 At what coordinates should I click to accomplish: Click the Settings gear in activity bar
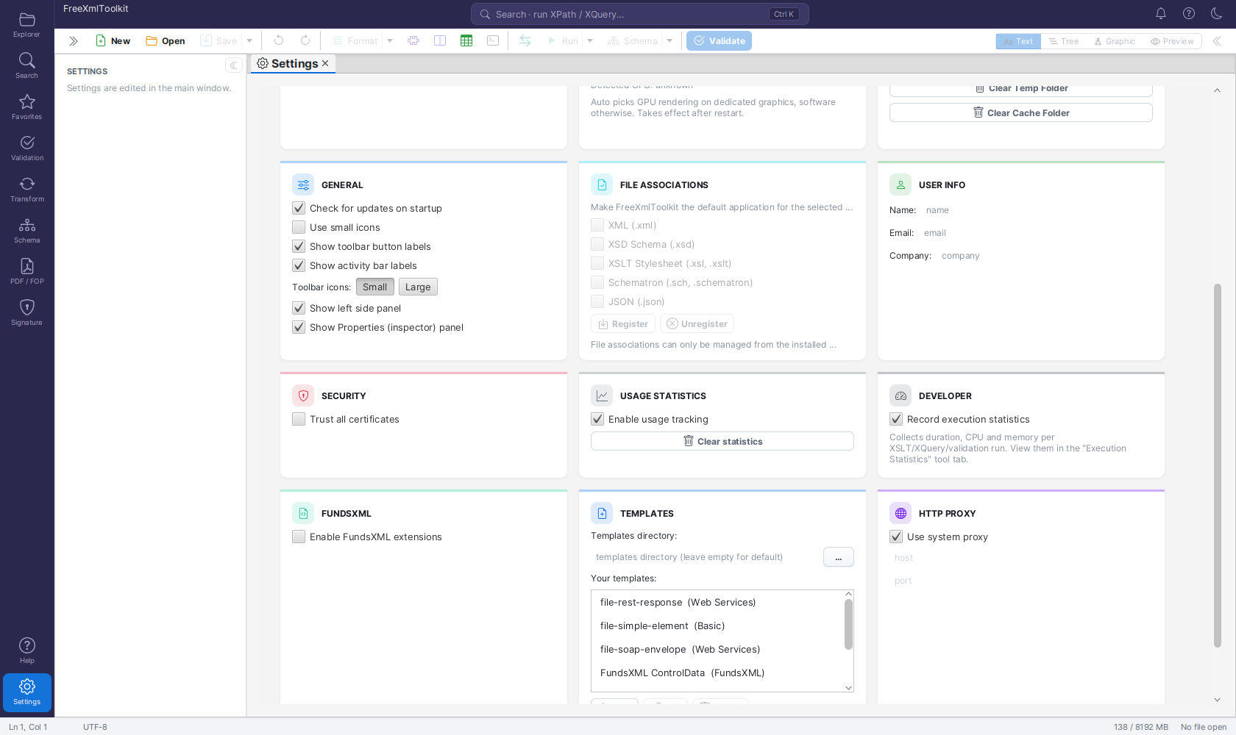[27, 692]
